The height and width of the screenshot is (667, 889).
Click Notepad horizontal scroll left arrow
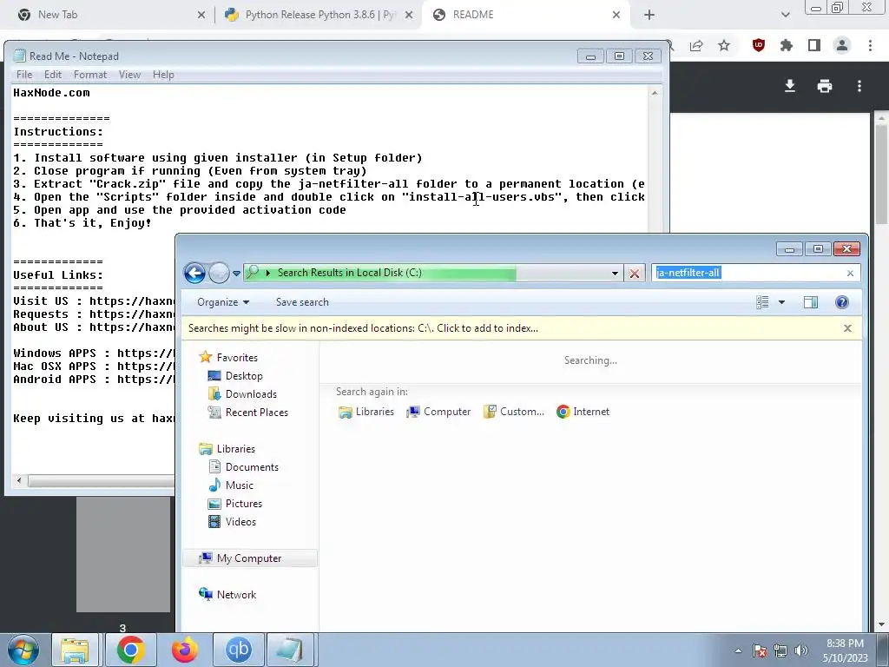coord(19,481)
